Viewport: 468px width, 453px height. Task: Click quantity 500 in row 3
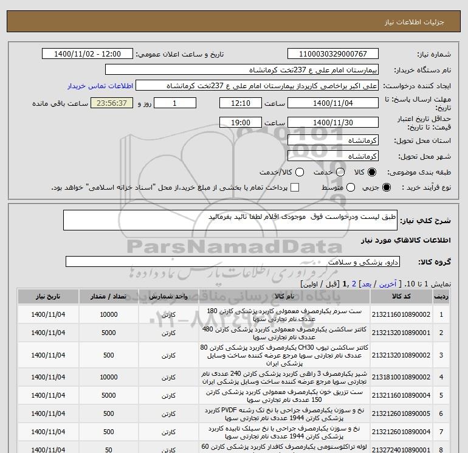coord(109,355)
